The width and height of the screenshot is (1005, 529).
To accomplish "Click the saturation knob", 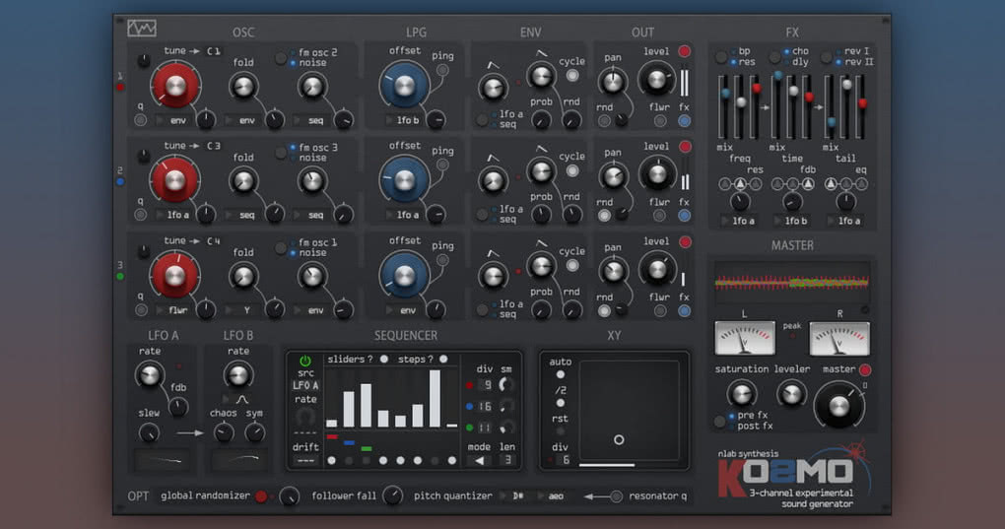I will [742, 394].
